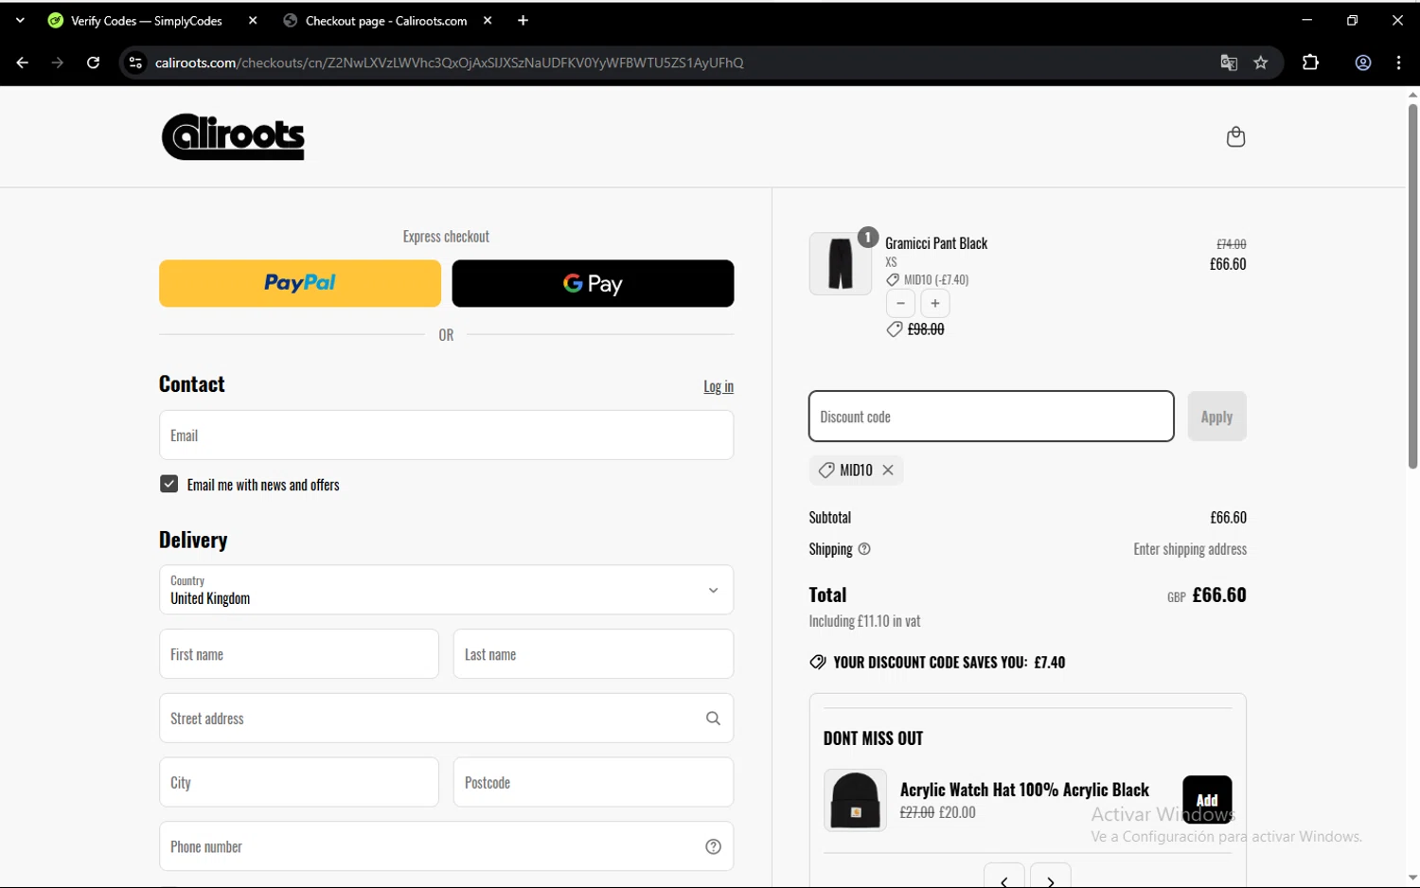Click the 'Enter shipping address' text

tap(1190, 549)
